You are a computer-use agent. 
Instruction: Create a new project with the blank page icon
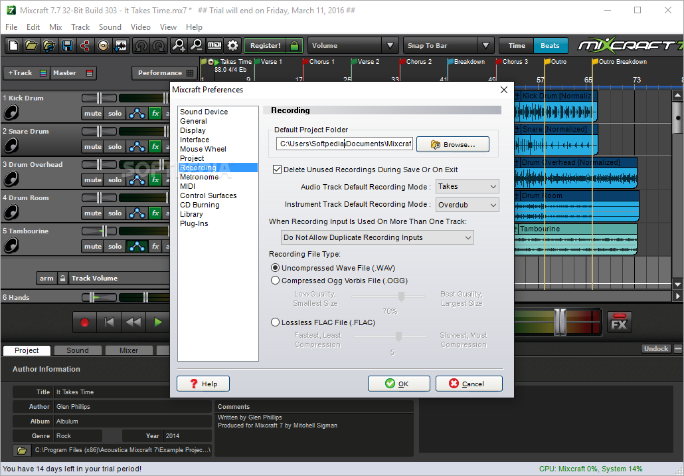coord(13,45)
